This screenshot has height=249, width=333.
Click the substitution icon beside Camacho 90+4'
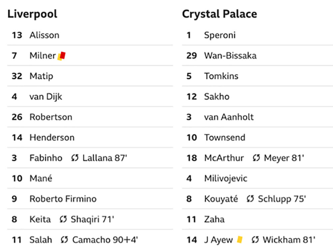click(64, 240)
